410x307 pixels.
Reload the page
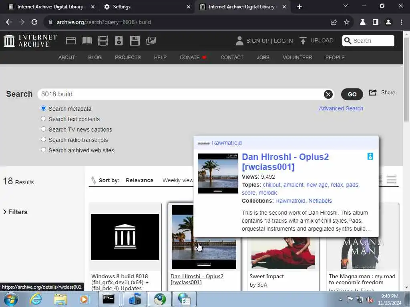[34, 22]
